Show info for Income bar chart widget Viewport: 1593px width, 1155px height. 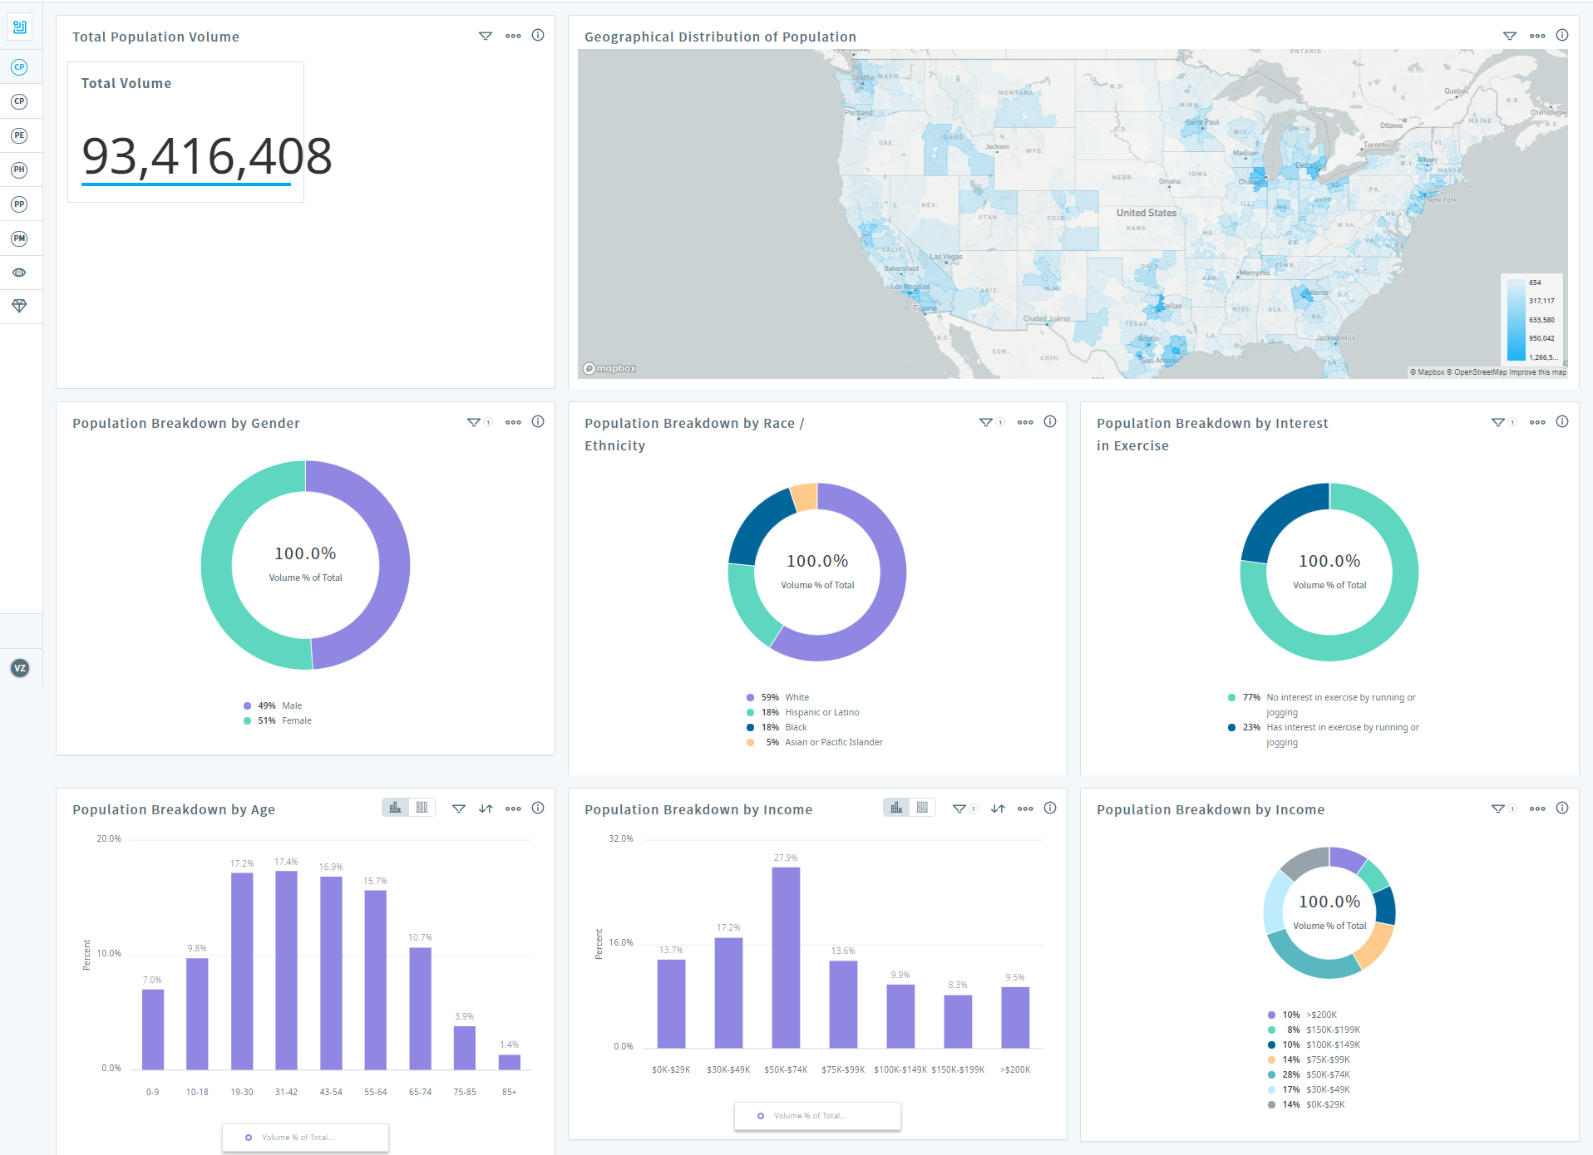pyautogui.click(x=1050, y=808)
